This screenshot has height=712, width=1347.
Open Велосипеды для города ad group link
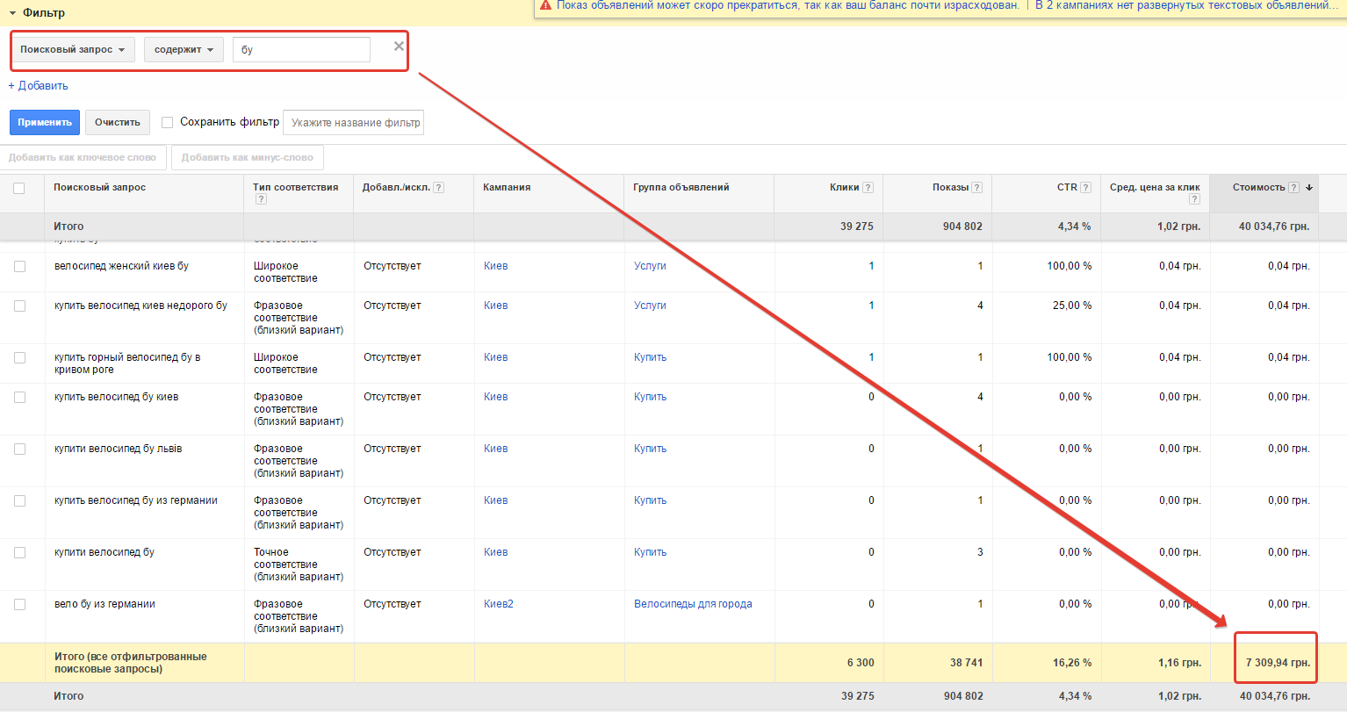[x=693, y=604]
